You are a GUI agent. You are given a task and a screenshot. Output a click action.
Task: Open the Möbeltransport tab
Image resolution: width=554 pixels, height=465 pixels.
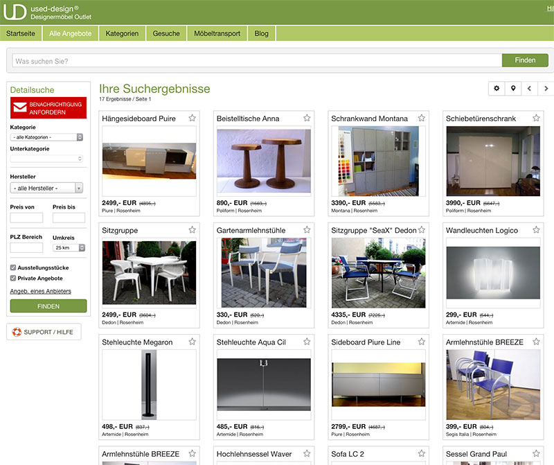pyautogui.click(x=217, y=33)
